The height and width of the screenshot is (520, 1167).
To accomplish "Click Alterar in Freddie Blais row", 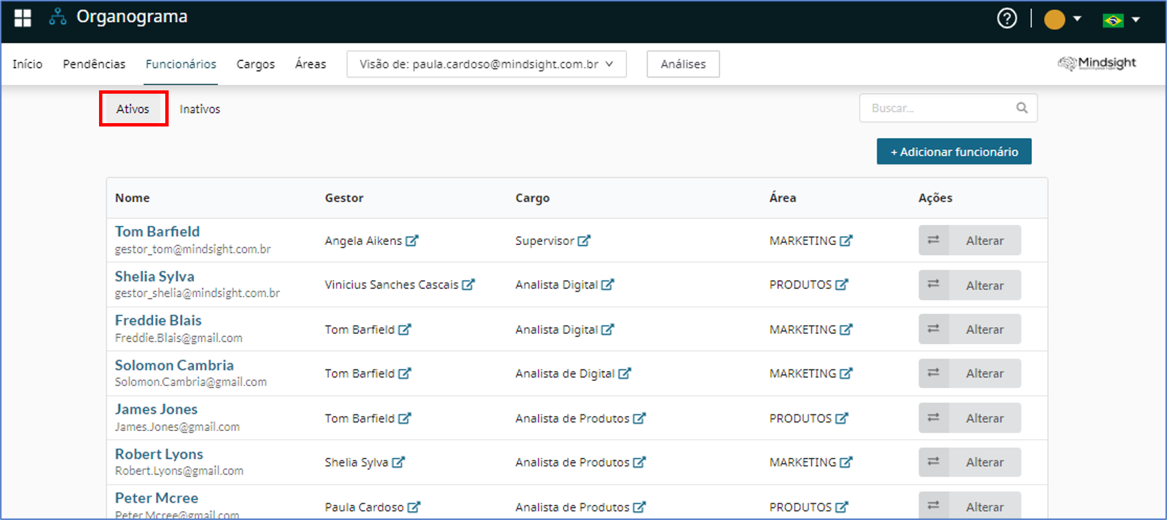I will click(x=985, y=329).
